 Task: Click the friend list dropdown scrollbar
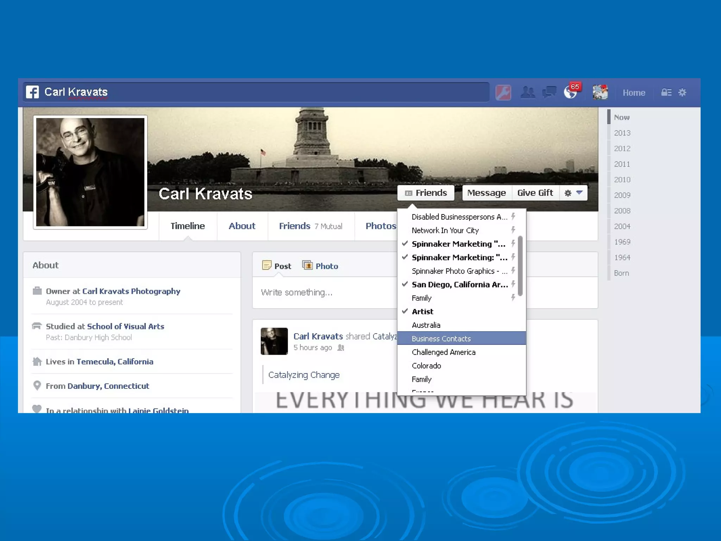(520, 266)
